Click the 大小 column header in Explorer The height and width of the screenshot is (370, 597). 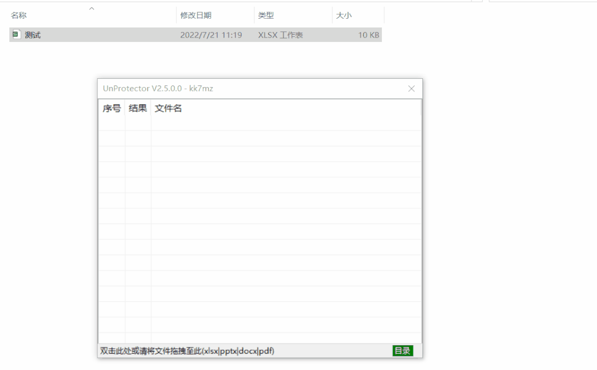coord(344,15)
